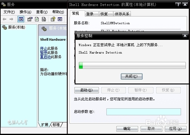Switch to the 常规 tab
Viewport: 190px width, 135px height.
(77, 13)
